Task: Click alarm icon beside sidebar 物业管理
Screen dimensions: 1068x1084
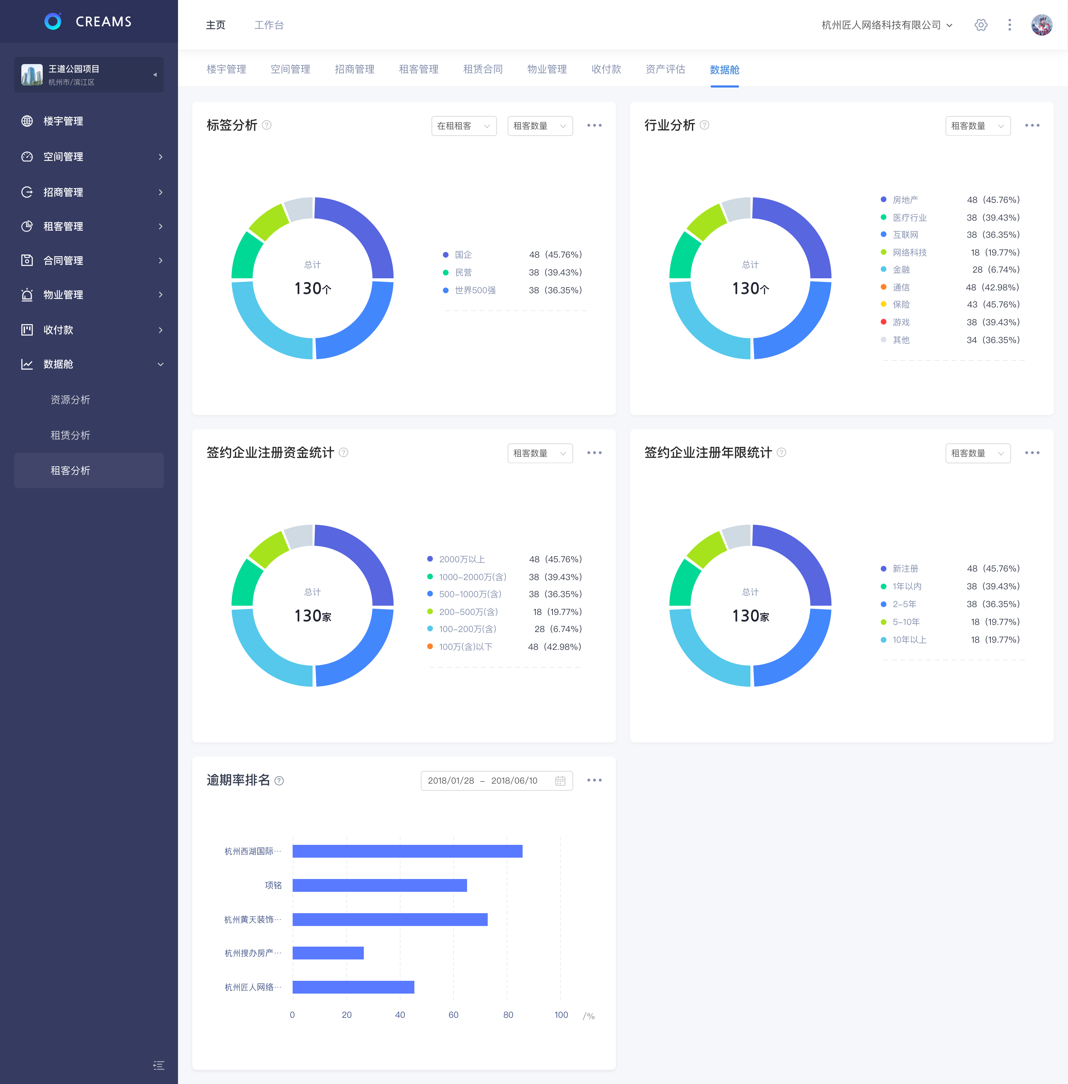Action: 27,295
